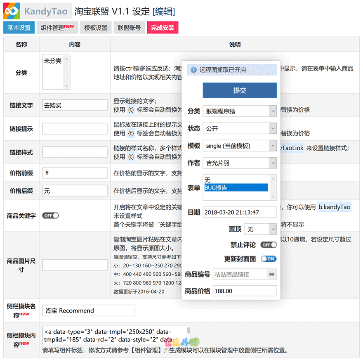Click the 价格前缀 input with ¥
This screenshot has width=363, height=360.
(75, 173)
